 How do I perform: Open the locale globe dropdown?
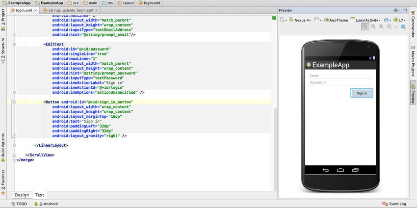pos(387,20)
